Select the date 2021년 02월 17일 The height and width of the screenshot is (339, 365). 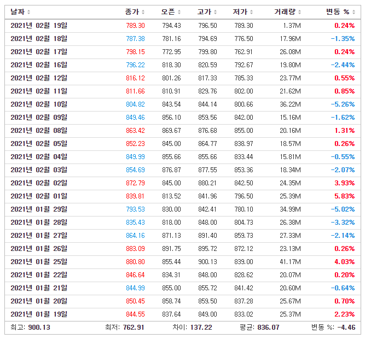click(x=39, y=51)
